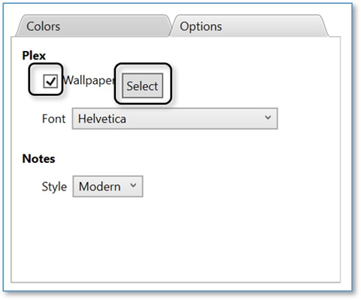Click the Style dropdown chevron arrow

133,185
